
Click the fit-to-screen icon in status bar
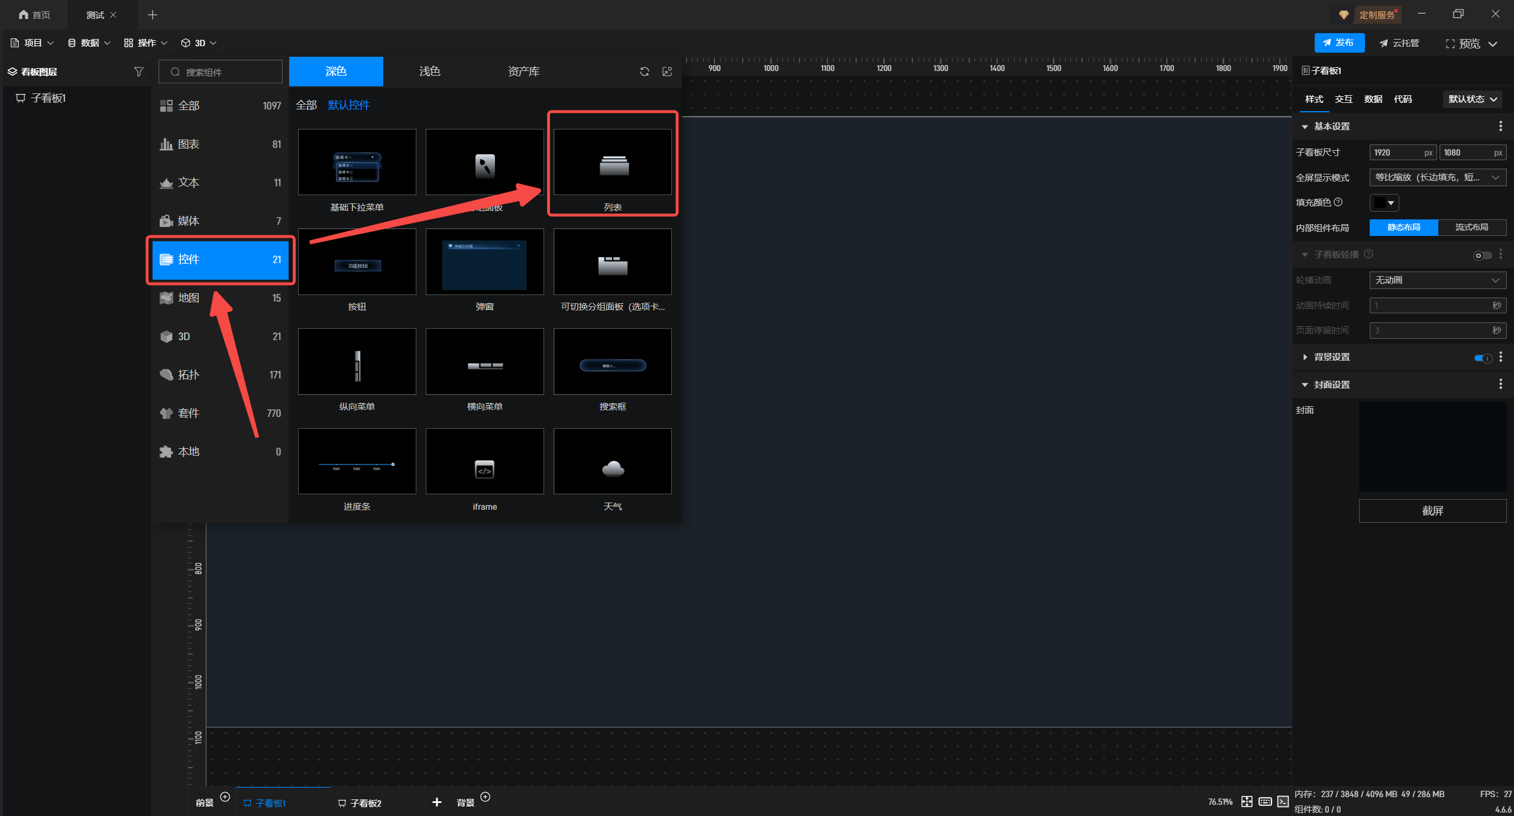[1247, 801]
